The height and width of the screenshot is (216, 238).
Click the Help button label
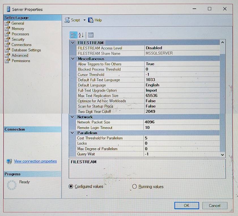click(98, 20)
